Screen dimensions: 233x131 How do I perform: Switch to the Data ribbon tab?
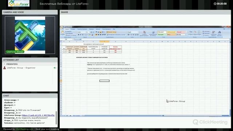(x=98, y=29)
